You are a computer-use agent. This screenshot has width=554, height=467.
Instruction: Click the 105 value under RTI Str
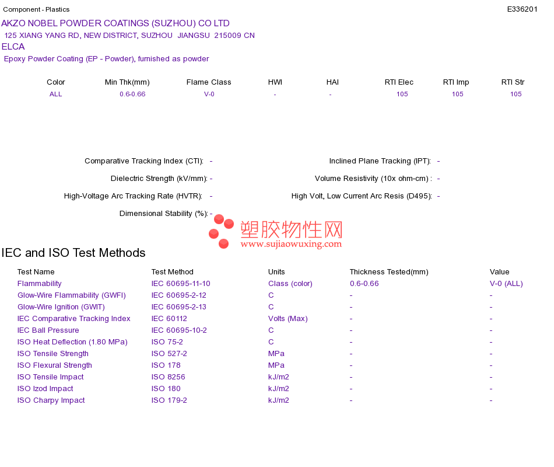coord(516,94)
